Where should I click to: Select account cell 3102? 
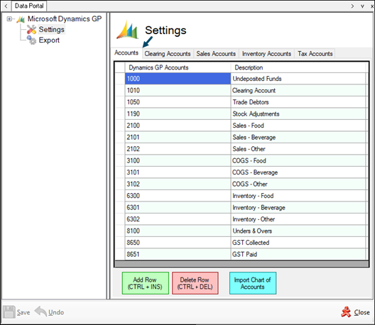(178, 184)
